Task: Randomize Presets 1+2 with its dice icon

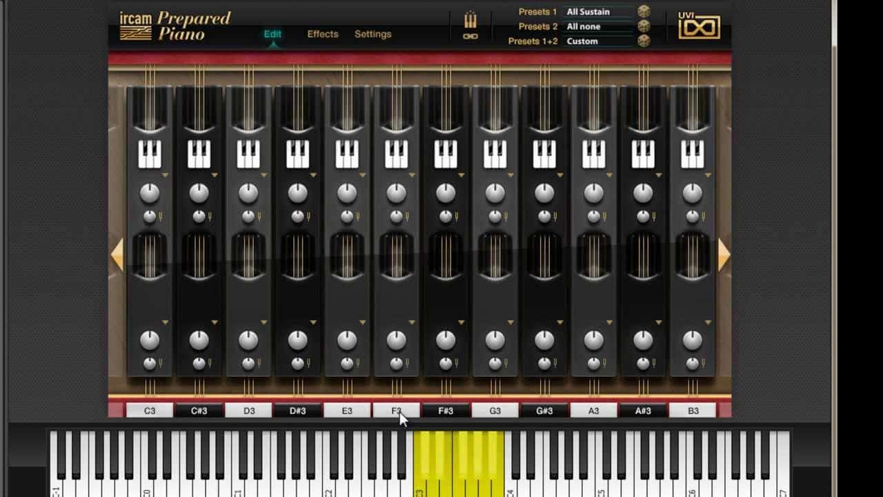Action: [644, 41]
